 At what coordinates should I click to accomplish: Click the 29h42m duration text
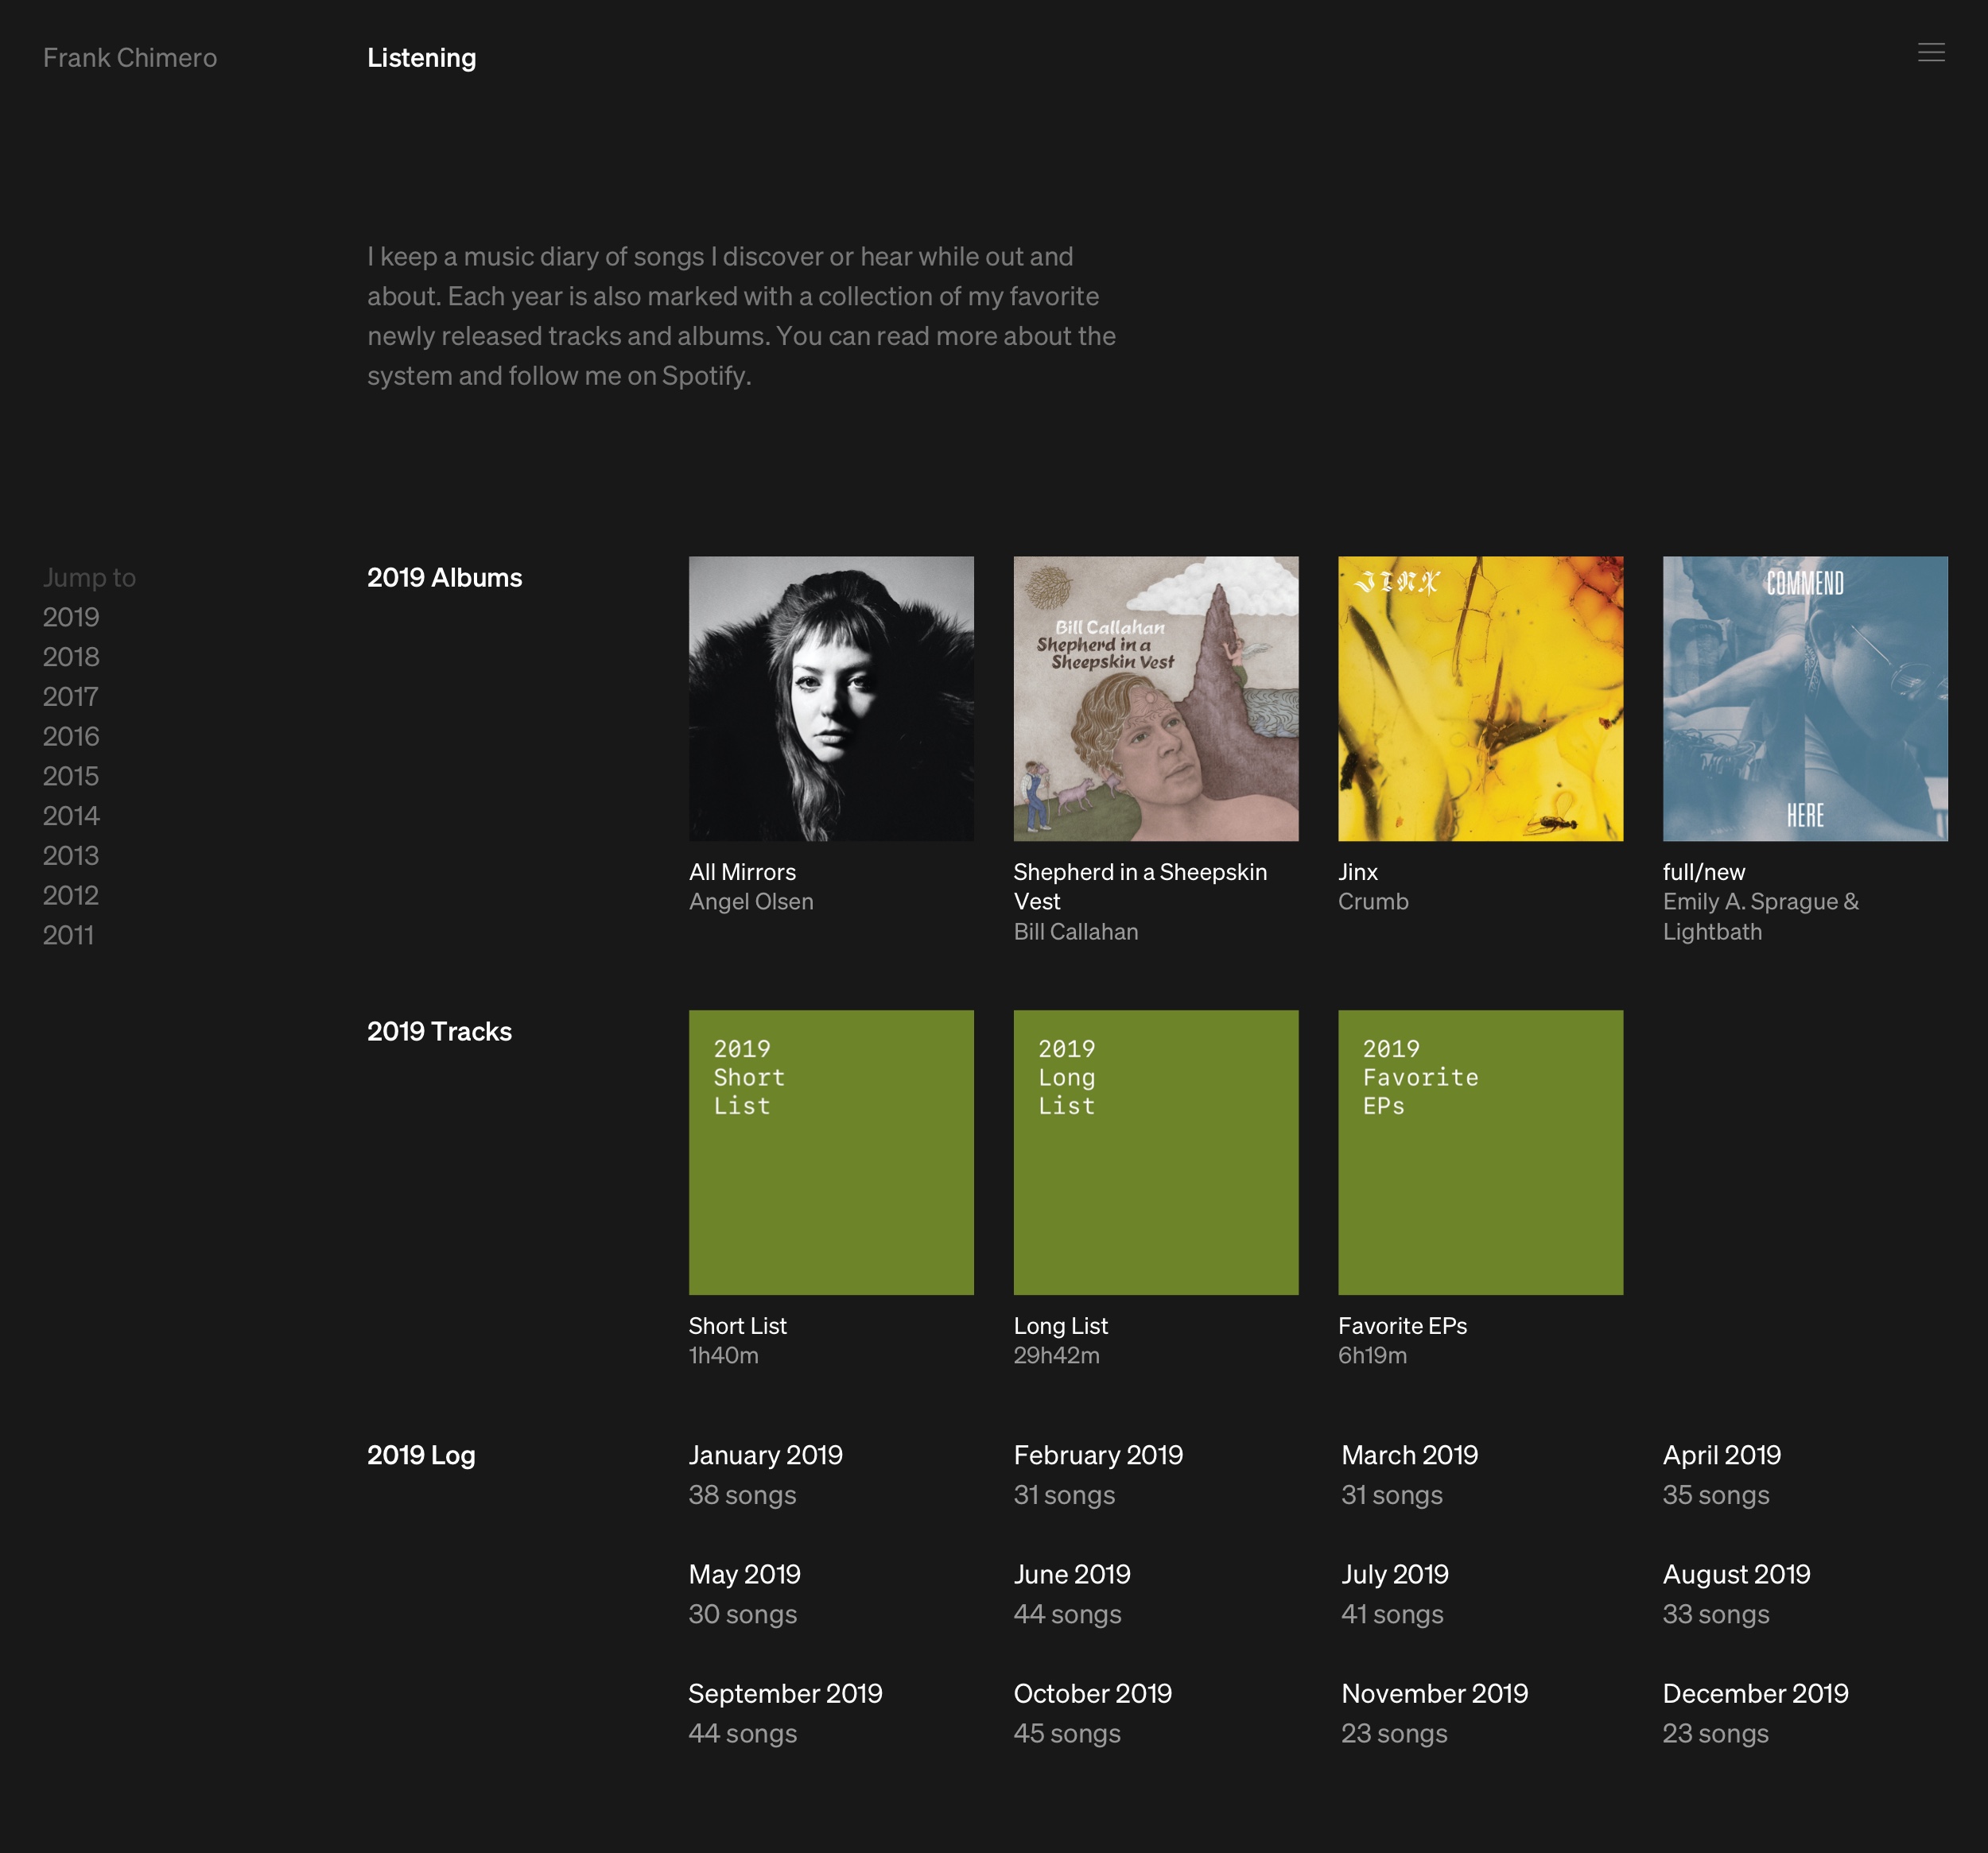tap(1057, 1356)
